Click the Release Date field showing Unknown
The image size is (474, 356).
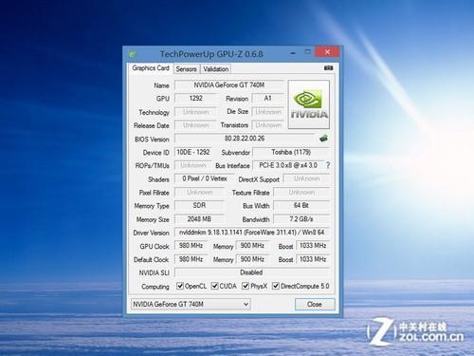(195, 125)
